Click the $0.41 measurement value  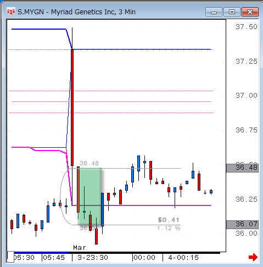point(169,220)
